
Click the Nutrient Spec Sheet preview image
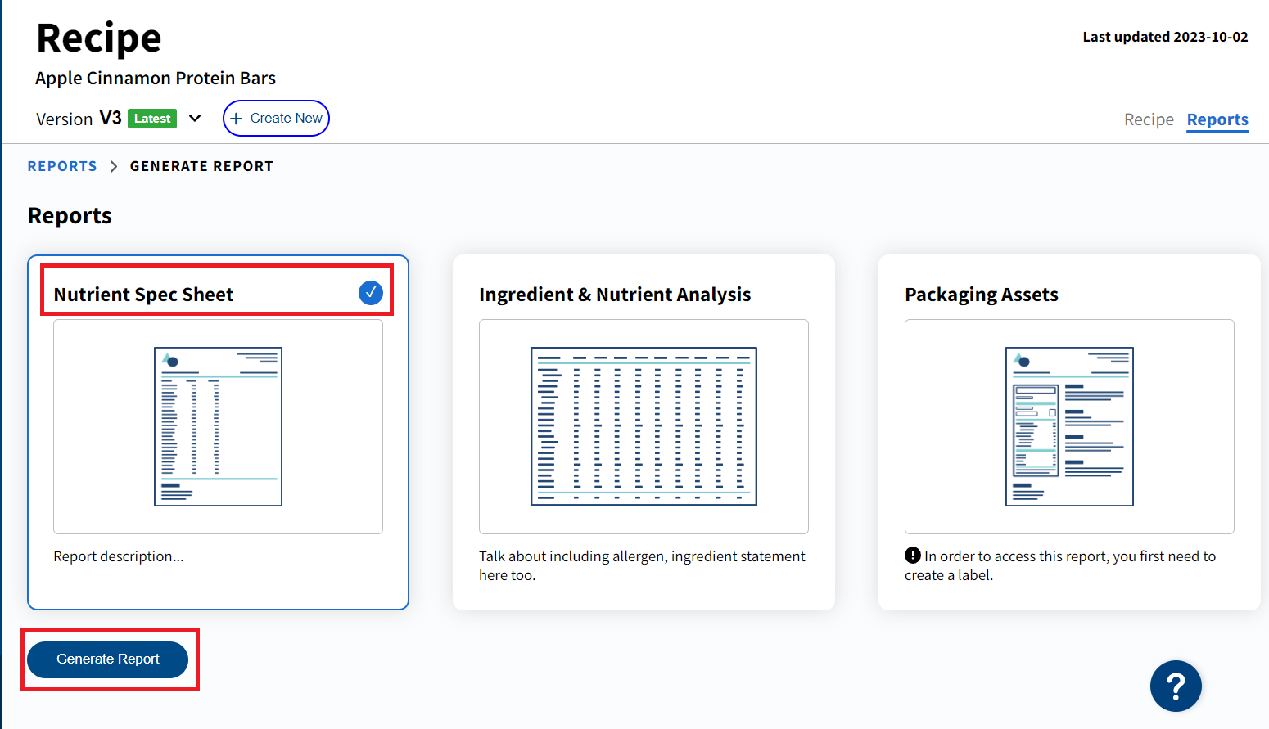click(217, 426)
